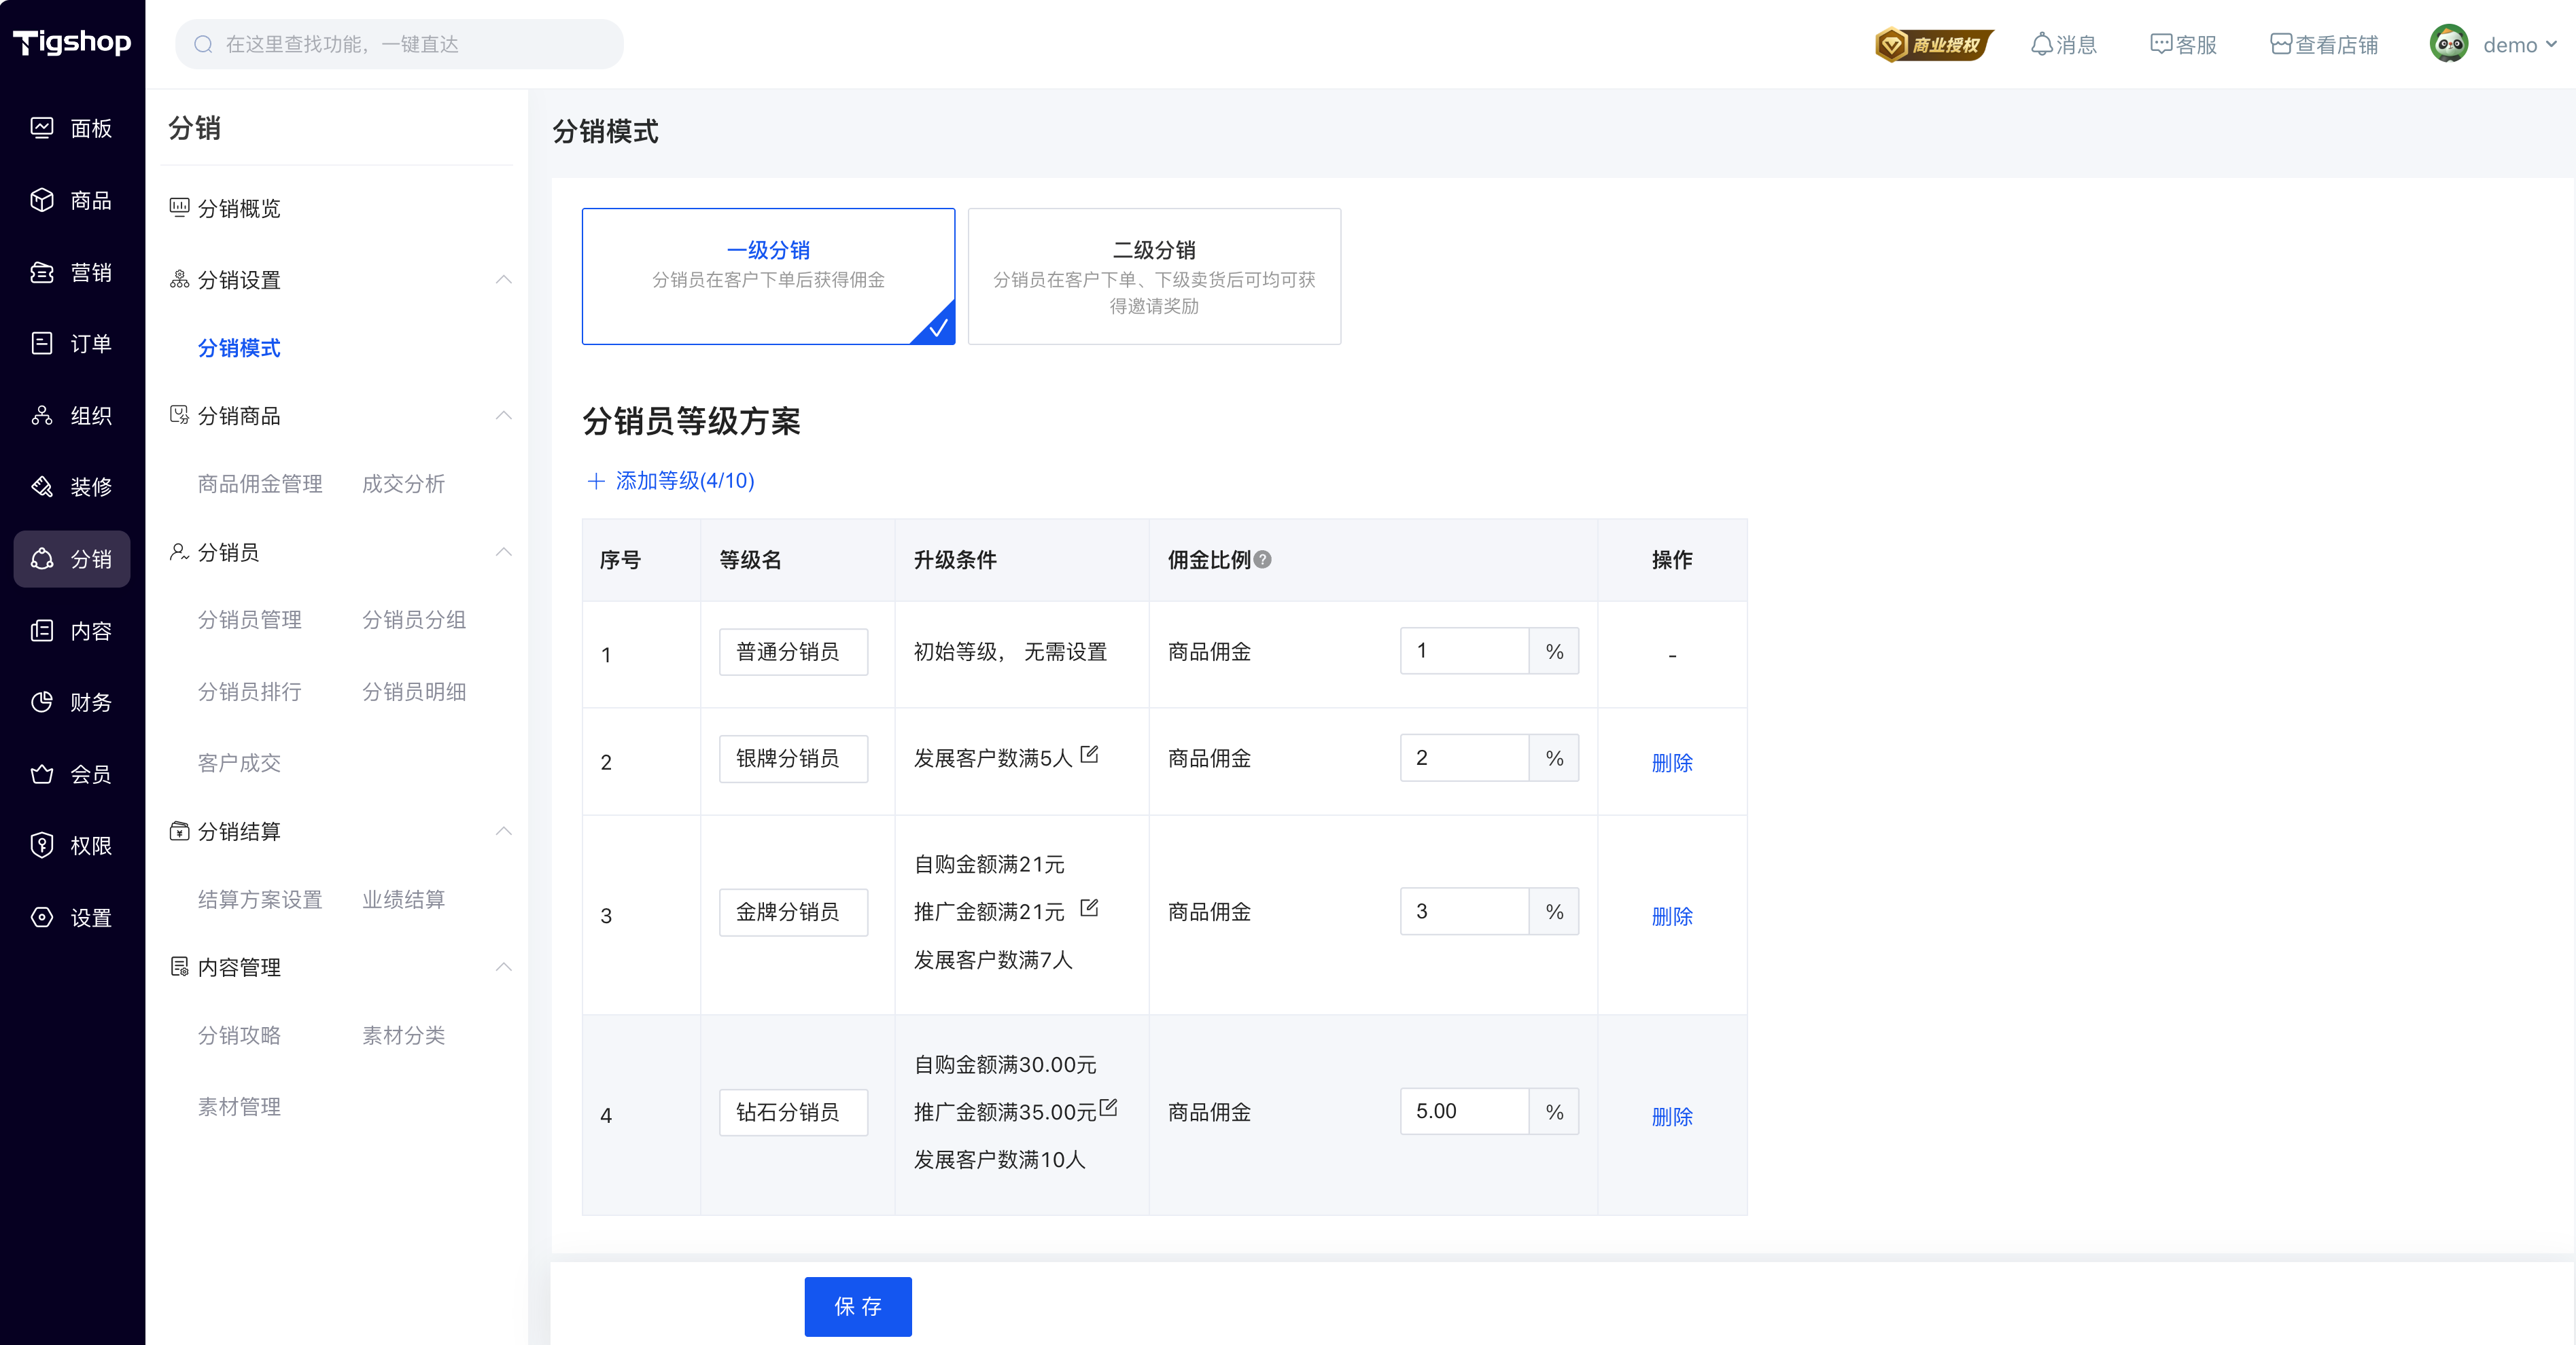Viewport: 2576px width, 1345px height.
Task: Open the 客服 customer service chat icon
Action: click(2160, 44)
